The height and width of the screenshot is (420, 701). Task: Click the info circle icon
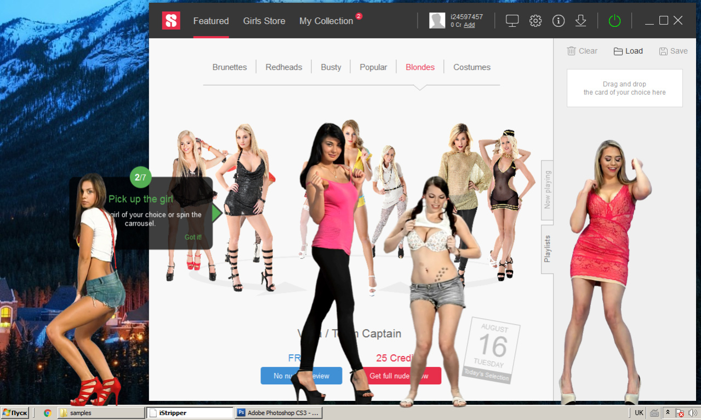pyautogui.click(x=558, y=21)
